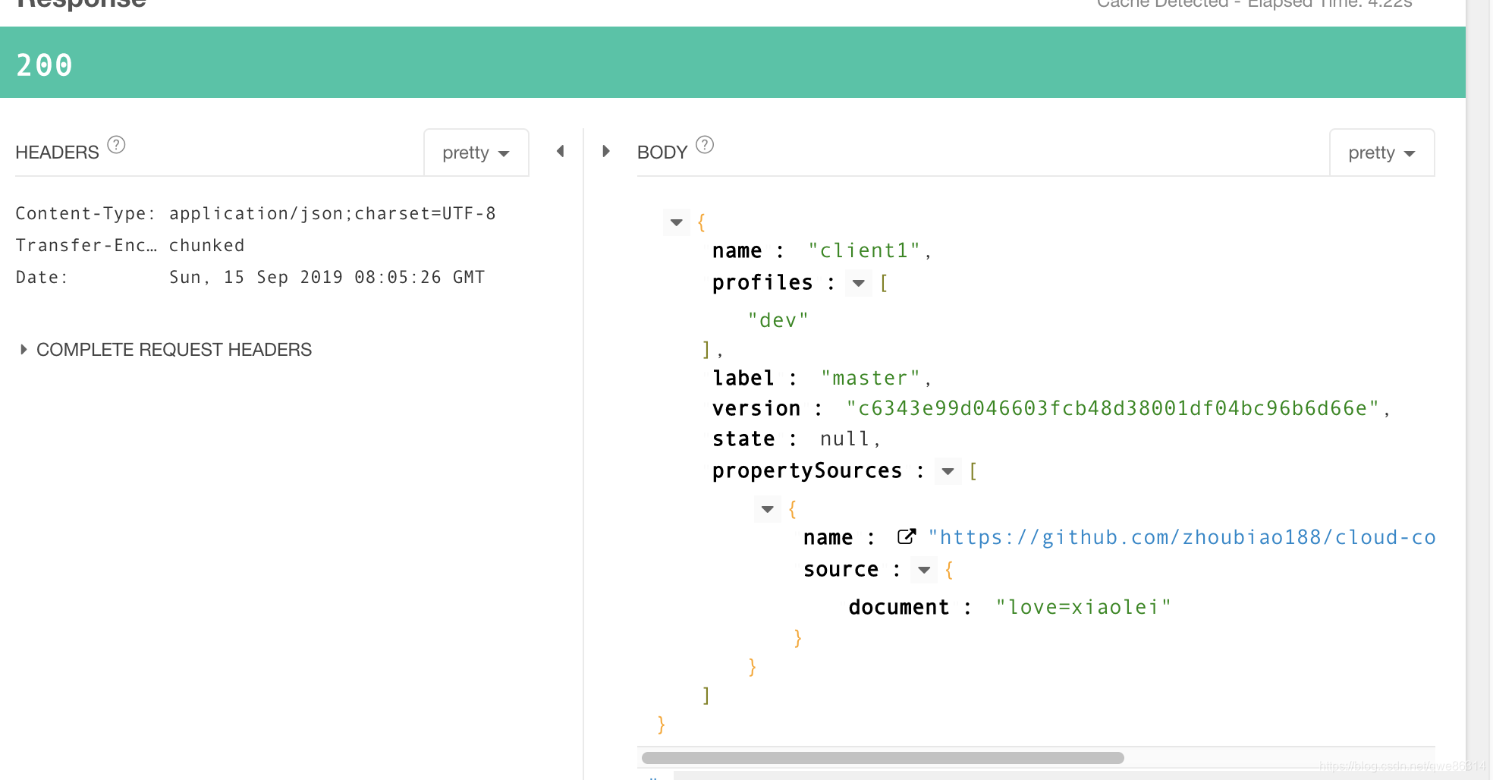Collapse the profiles array
The height and width of the screenshot is (780, 1493).
(859, 283)
